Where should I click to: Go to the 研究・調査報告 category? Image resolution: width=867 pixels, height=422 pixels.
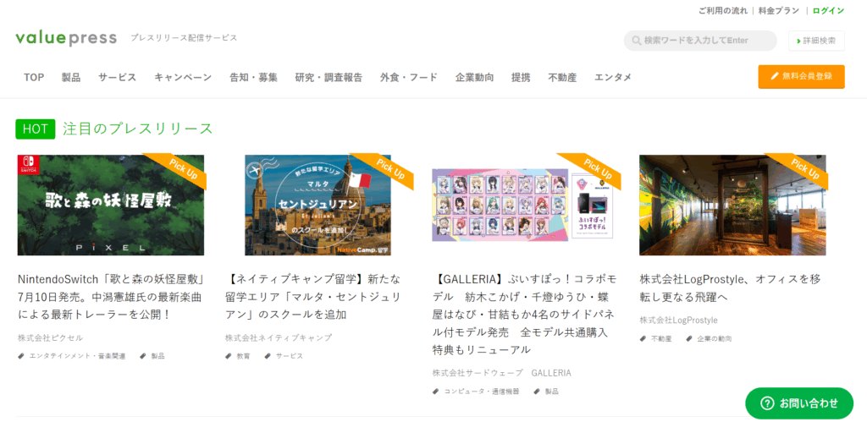(329, 77)
